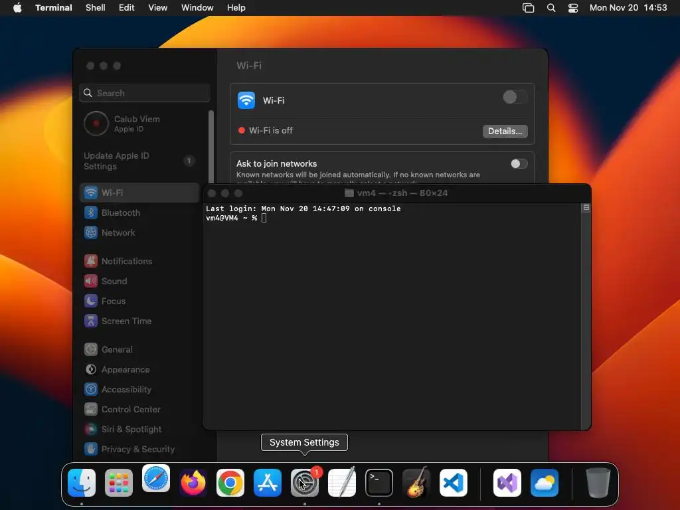This screenshot has width=680, height=510.
Task: Click Terminal icon in the Dock
Action: click(379, 483)
